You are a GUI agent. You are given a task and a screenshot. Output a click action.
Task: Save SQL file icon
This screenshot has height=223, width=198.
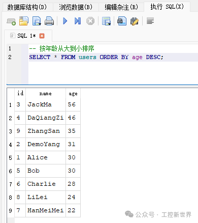point(37,21)
